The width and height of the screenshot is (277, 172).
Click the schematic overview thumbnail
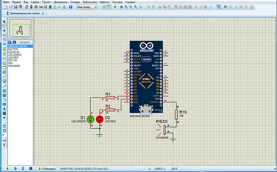click(19, 29)
